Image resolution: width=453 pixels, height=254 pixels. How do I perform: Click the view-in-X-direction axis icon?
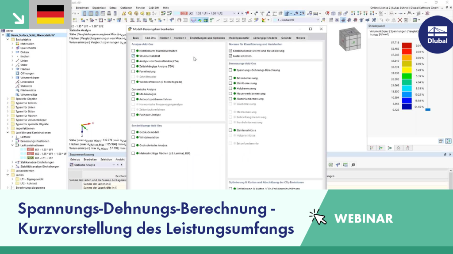[x=353, y=13]
